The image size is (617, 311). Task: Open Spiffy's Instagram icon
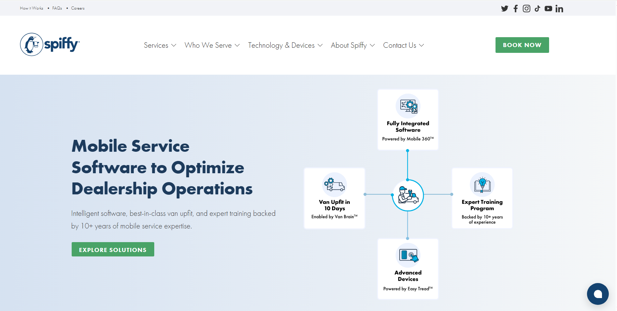point(527,9)
